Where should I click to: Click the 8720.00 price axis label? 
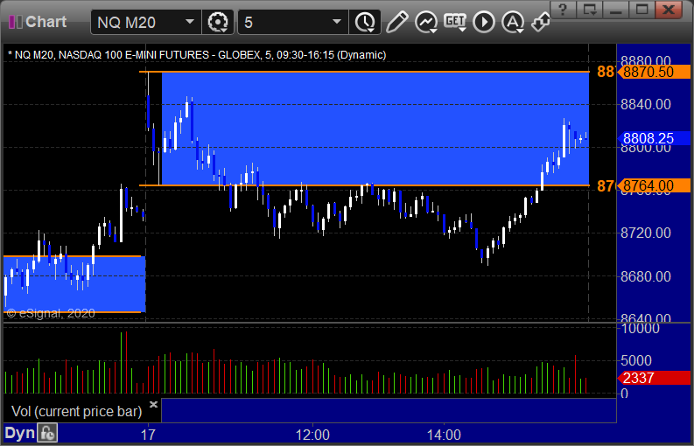click(646, 233)
